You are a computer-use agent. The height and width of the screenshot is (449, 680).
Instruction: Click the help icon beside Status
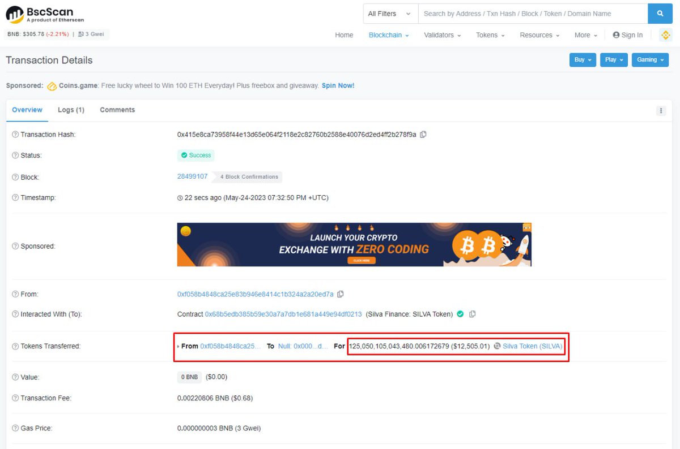pos(15,156)
